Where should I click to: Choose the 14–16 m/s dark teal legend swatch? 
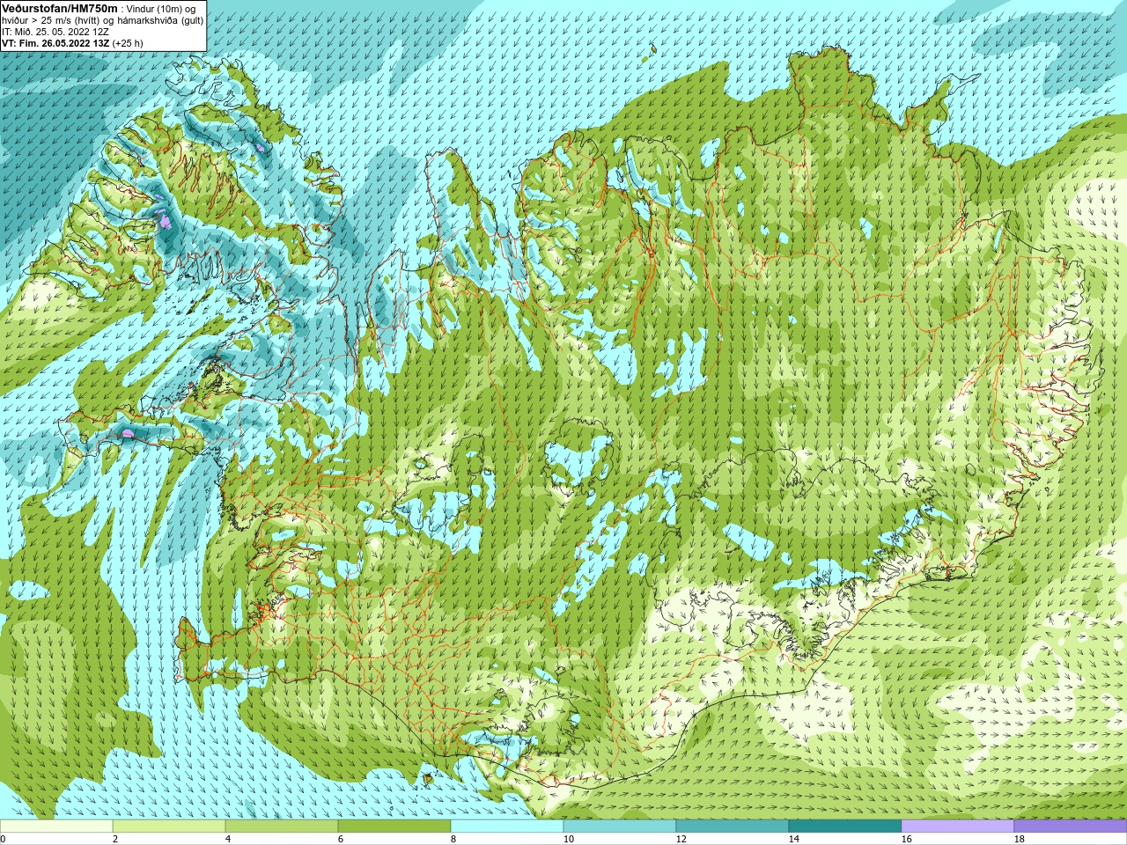click(845, 827)
